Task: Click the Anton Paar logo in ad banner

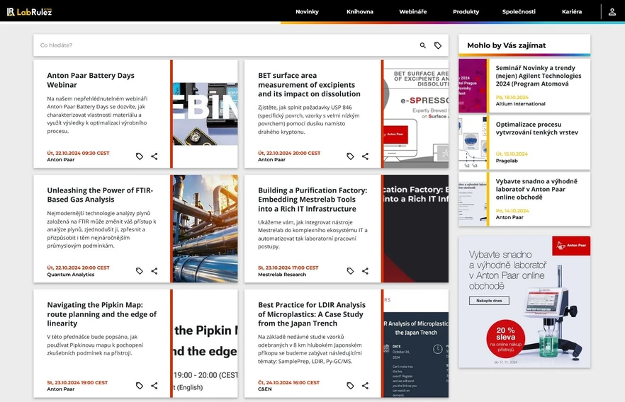Action: pos(571,246)
